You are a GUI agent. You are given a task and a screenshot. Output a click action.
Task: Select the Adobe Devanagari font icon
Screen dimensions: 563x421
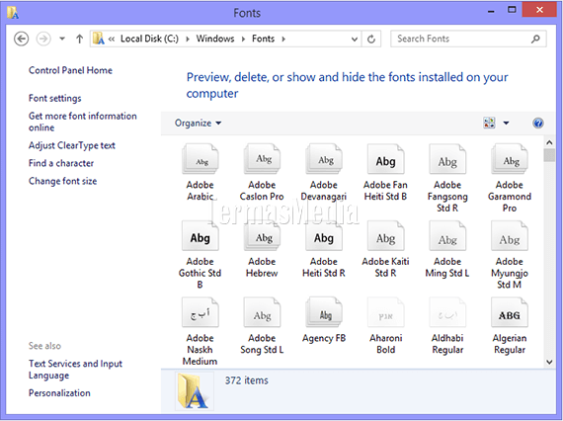(324, 158)
